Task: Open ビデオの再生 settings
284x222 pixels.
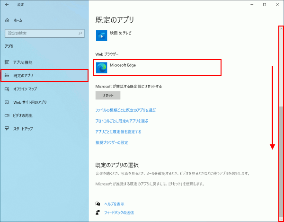Action: click(x=44, y=115)
